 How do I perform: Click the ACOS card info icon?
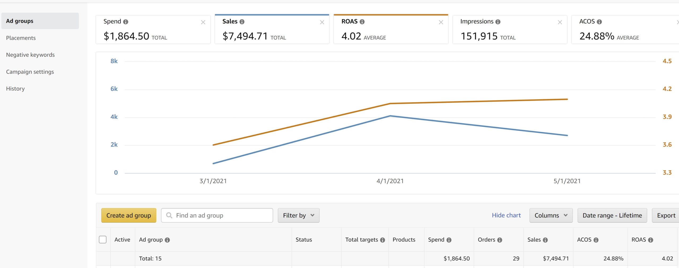tap(599, 22)
